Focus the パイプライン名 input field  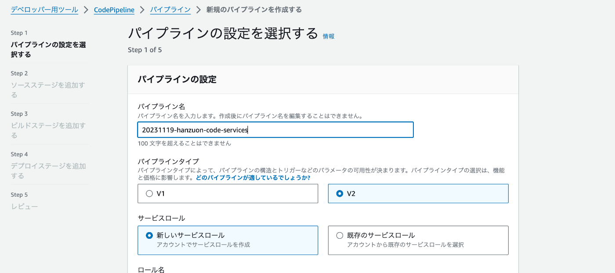point(275,130)
